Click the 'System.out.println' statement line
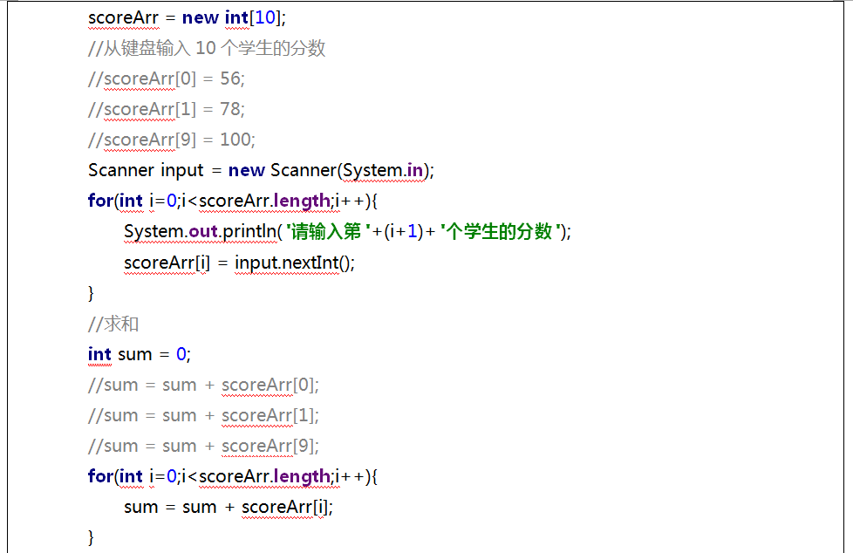 pos(348,232)
